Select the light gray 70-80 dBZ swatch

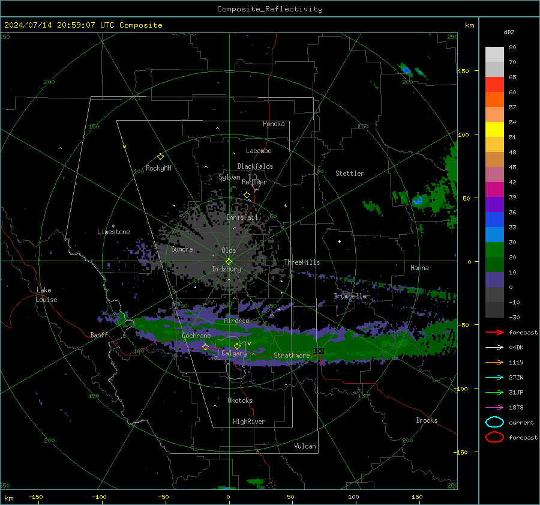click(x=494, y=54)
